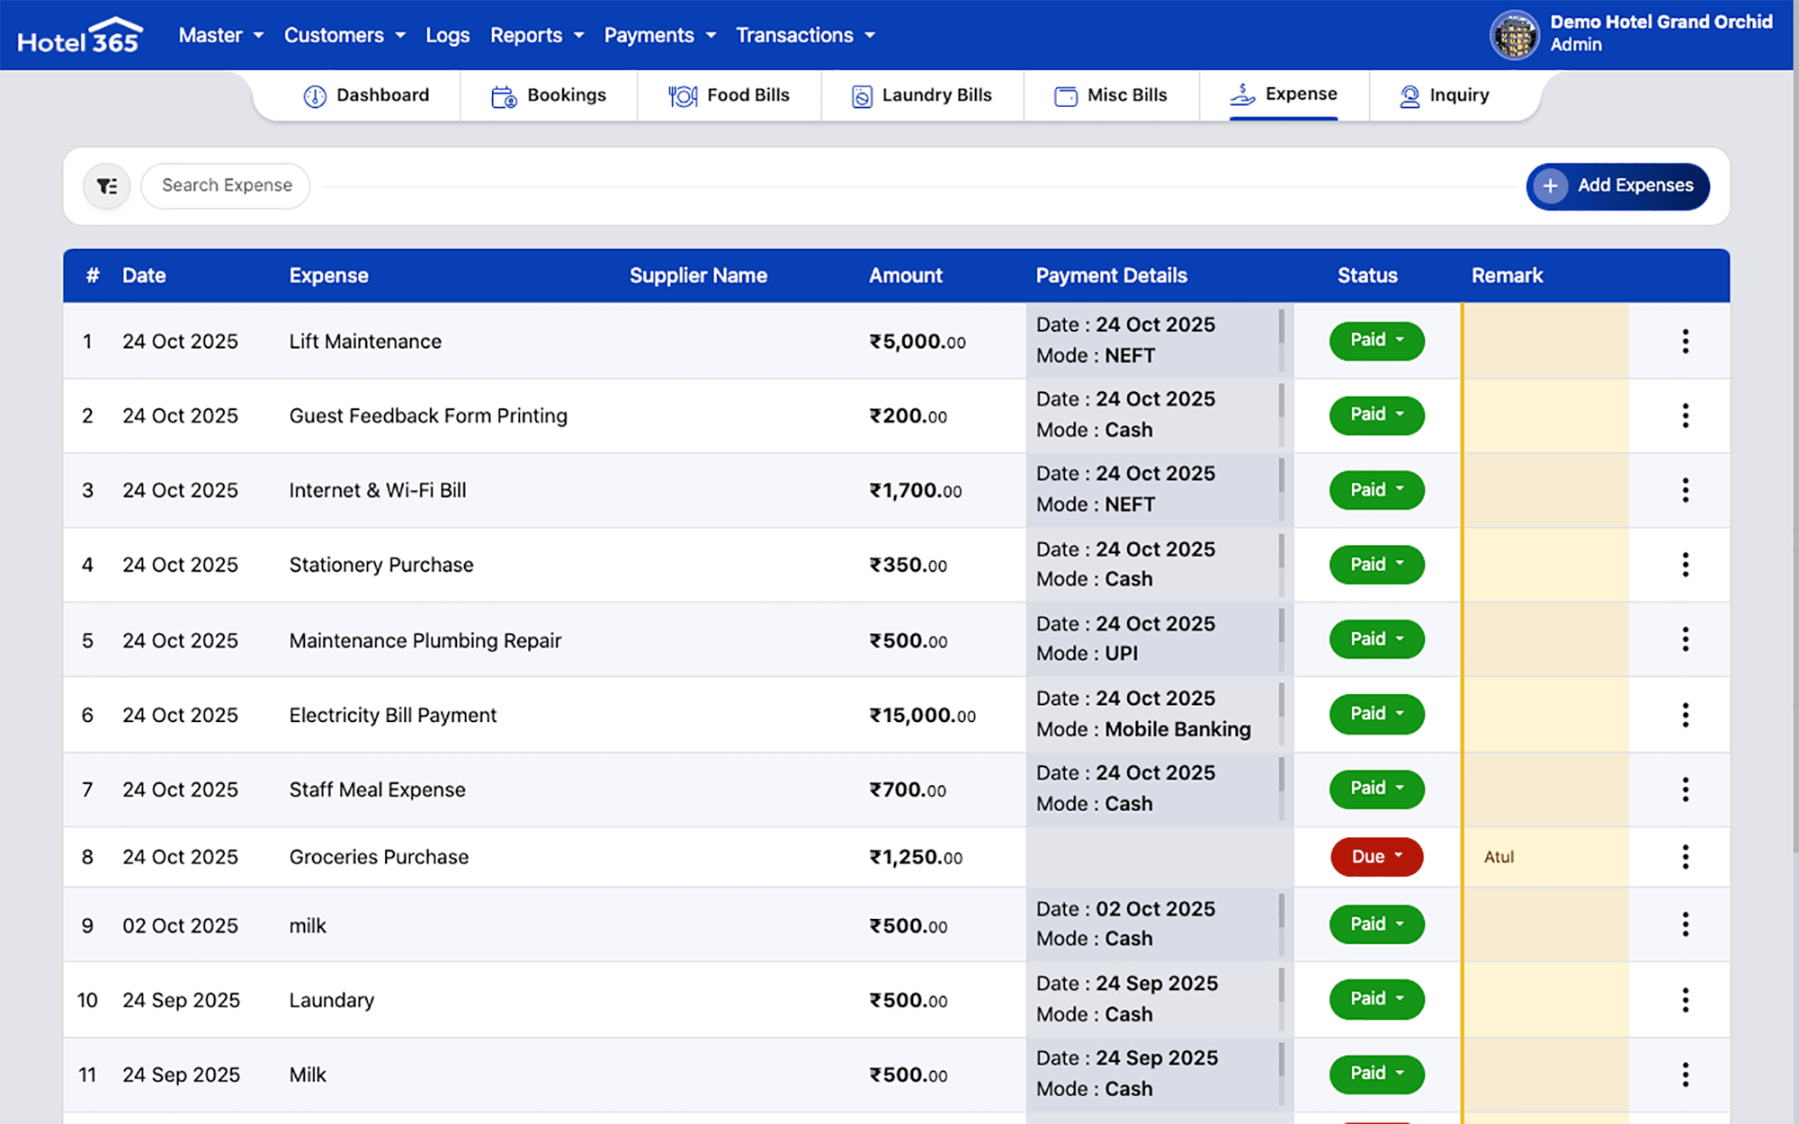The height and width of the screenshot is (1124, 1799).
Task: Open three-dot menu for Lift Maintenance row
Action: (x=1685, y=341)
